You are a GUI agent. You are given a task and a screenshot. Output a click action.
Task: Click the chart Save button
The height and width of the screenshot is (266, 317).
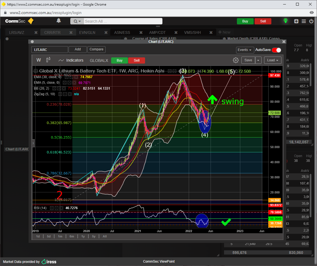pyautogui.click(x=248, y=60)
